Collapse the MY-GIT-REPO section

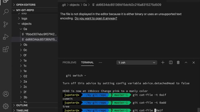coord(35,10)
